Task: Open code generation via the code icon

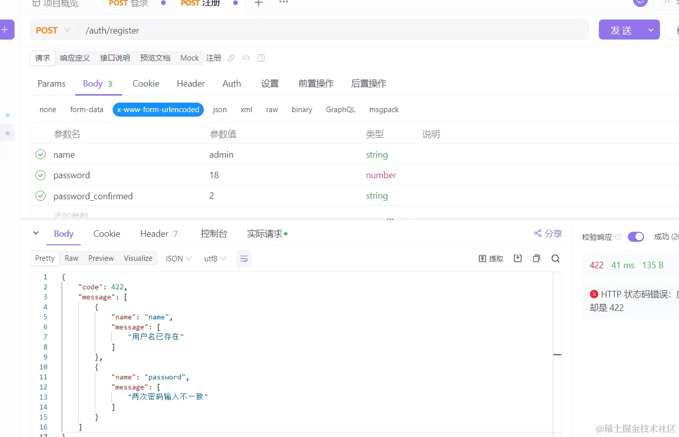Action: (x=246, y=58)
